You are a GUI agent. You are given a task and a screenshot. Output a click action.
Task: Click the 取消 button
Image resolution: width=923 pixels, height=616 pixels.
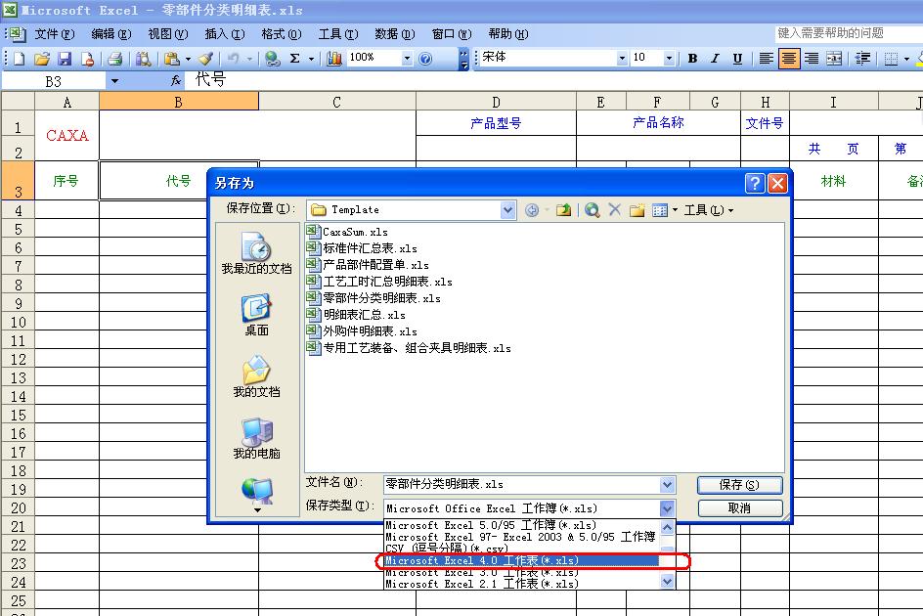pos(739,508)
